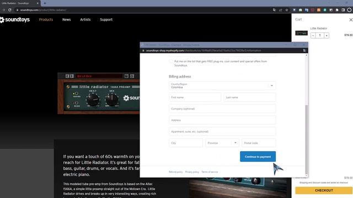Image resolution: width=353 pixels, height=198 pixels.
Task: Tick the FREE plug-ins mailing list checkbox
Action: 171,61
